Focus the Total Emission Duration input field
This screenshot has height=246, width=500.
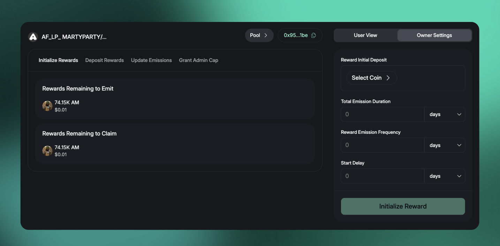[x=382, y=114]
